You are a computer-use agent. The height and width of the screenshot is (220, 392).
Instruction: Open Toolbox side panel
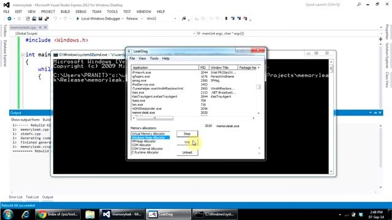click(5, 31)
